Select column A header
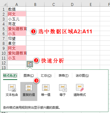This screenshot has height=113, width=110. 17,4
